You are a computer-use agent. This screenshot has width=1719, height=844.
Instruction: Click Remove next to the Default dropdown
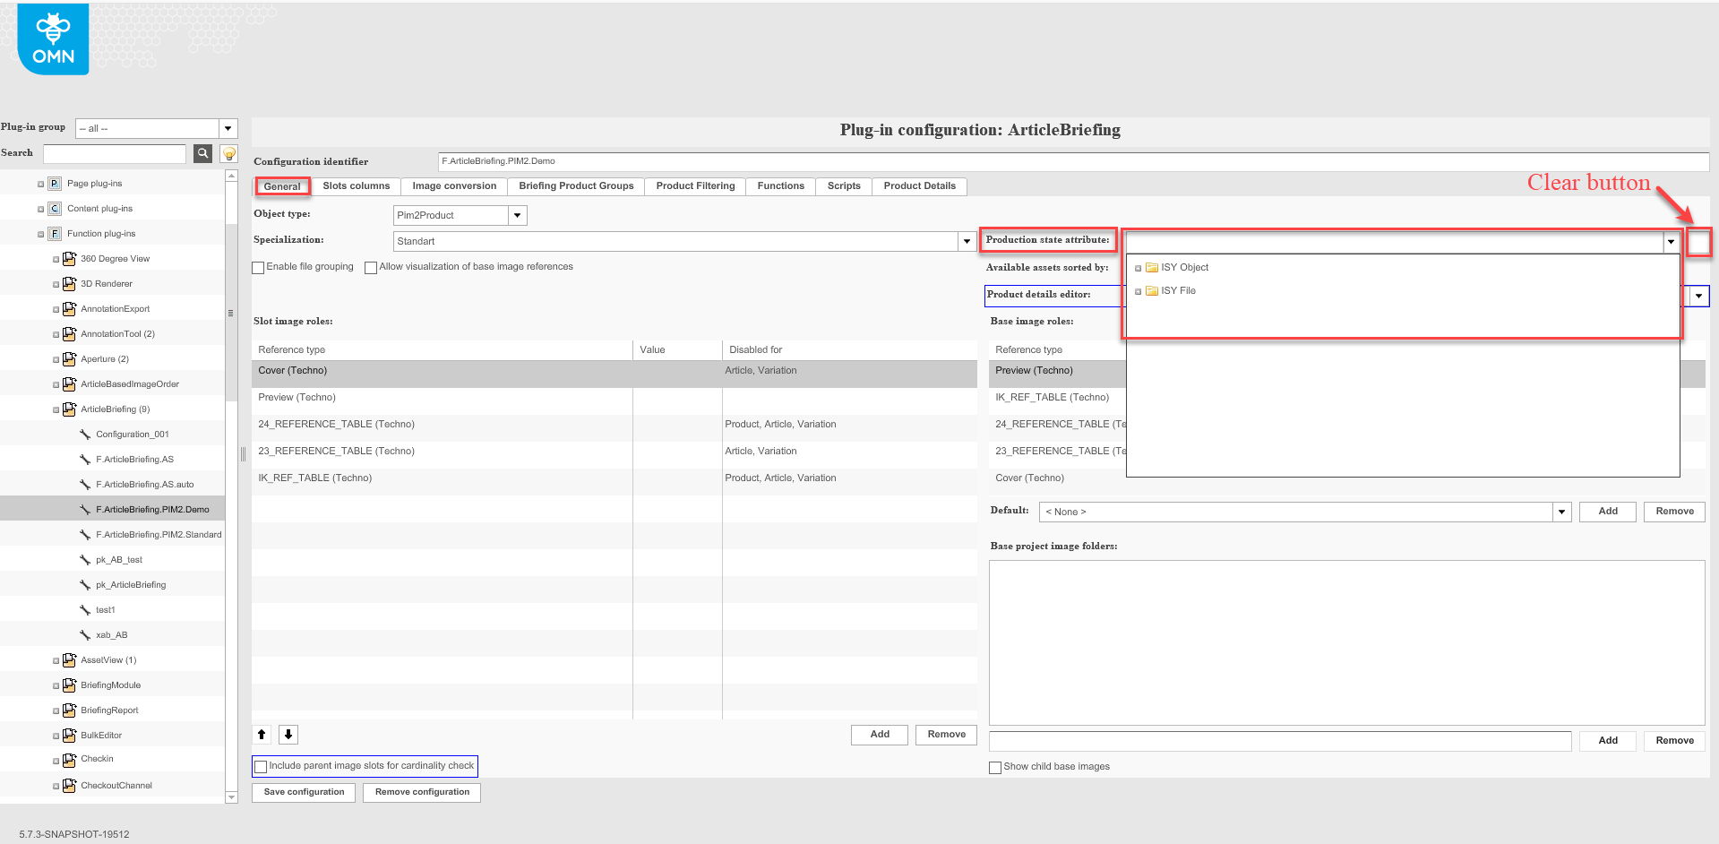[x=1673, y=511]
